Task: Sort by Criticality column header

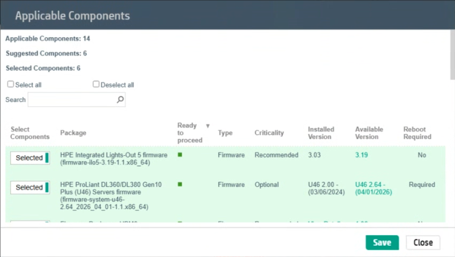Action: [269, 133]
